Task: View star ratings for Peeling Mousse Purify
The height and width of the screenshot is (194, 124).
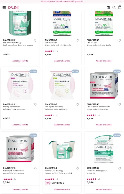Action: point(50,115)
